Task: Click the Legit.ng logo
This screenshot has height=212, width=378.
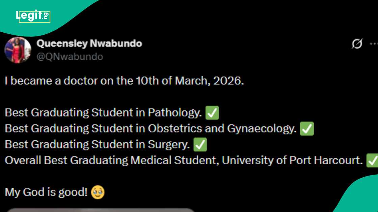Action: tap(33, 16)
